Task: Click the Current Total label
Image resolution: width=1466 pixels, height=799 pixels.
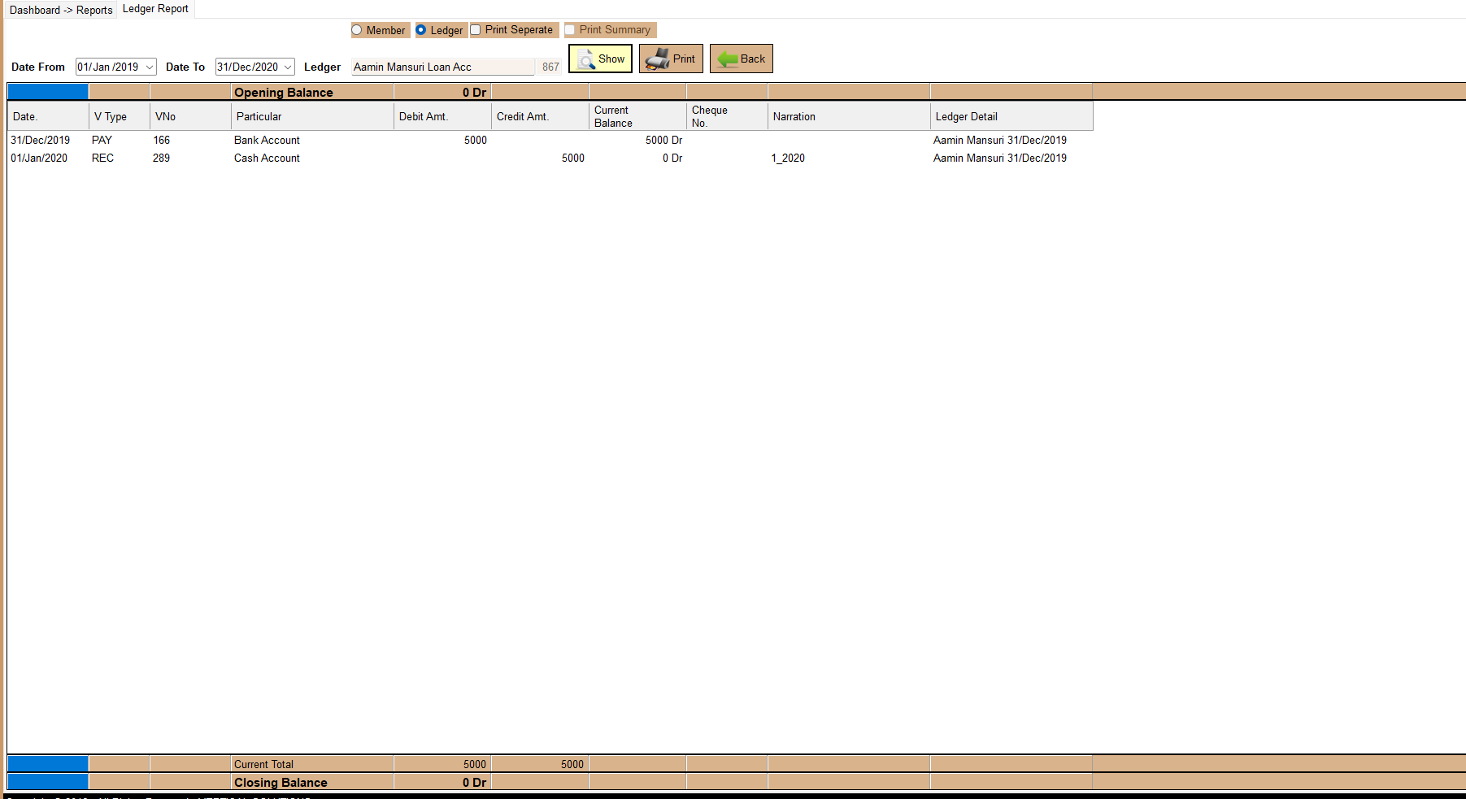Action: coord(263,765)
